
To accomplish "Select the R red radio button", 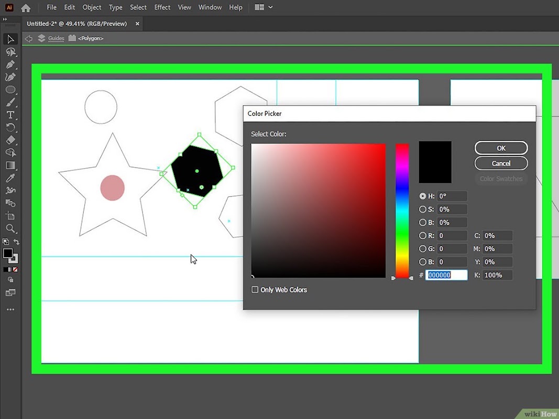I will [x=422, y=236].
